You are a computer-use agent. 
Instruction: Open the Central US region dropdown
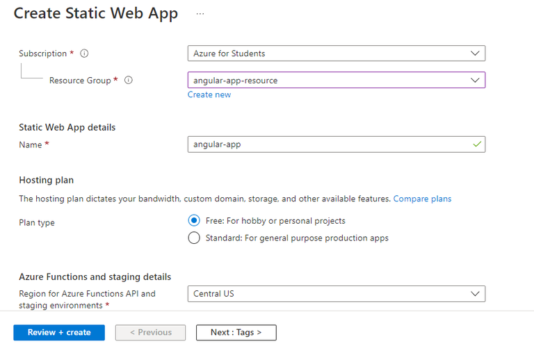(336, 294)
